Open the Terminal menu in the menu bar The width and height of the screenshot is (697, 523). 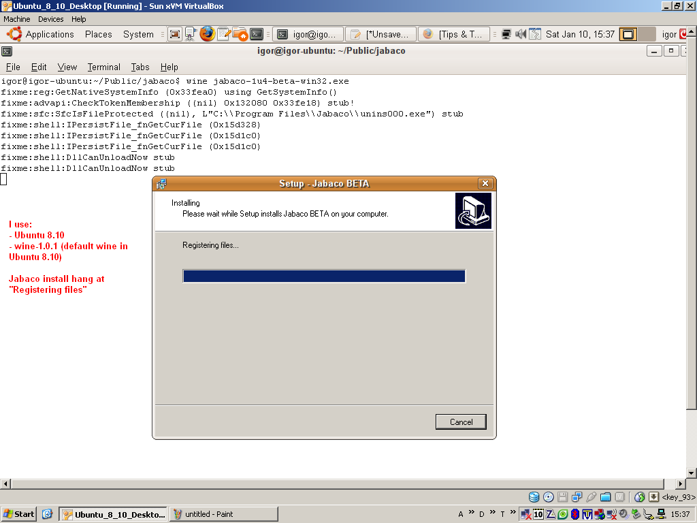point(103,67)
